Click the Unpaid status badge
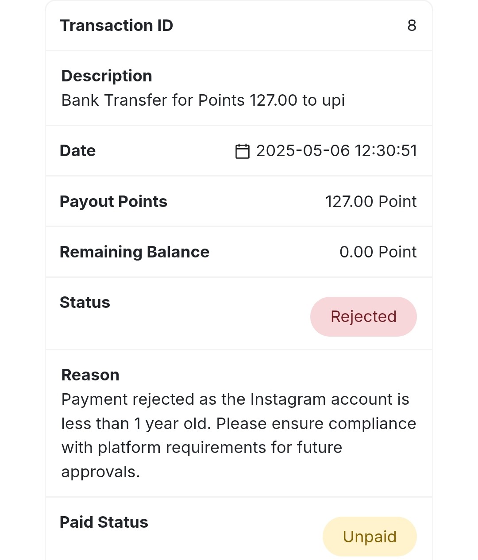 coord(370,537)
